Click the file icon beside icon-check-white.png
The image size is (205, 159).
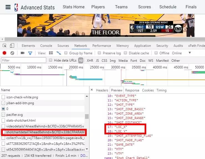pyautogui.click(x=3, y=97)
